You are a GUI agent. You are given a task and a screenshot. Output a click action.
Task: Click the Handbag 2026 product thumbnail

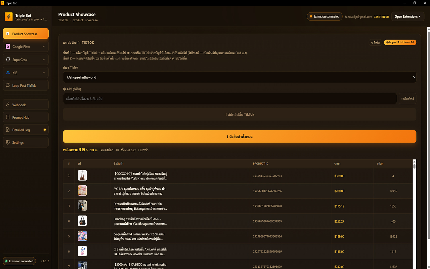(82, 221)
